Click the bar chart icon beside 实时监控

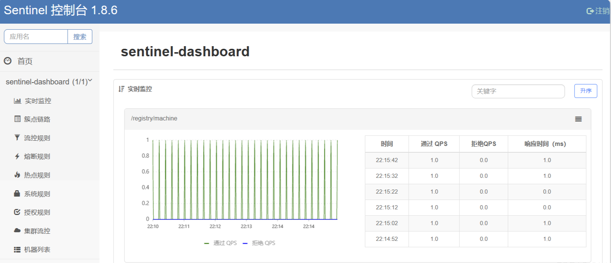click(17, 101)
